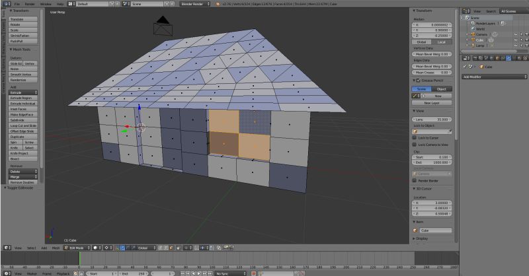
Task: Open the Merge dropdown under Remove
Action: coord(23,176)
